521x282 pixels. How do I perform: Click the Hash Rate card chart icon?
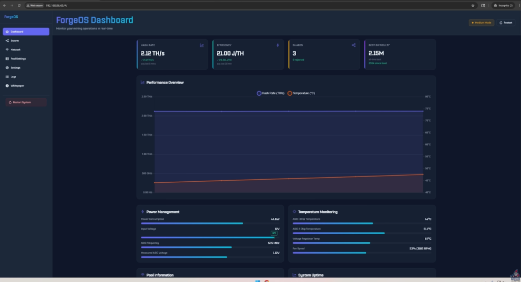coord(202,45)
